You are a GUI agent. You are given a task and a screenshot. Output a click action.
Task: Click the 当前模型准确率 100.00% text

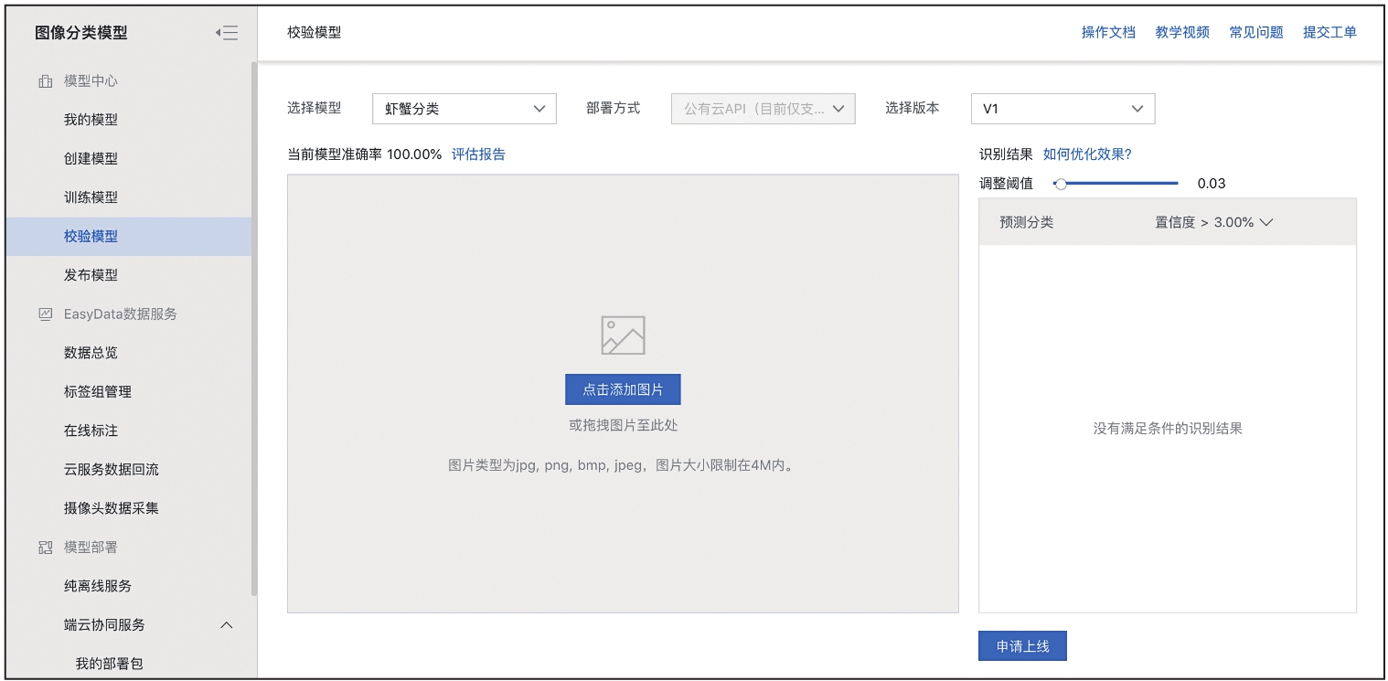(364, 154)
